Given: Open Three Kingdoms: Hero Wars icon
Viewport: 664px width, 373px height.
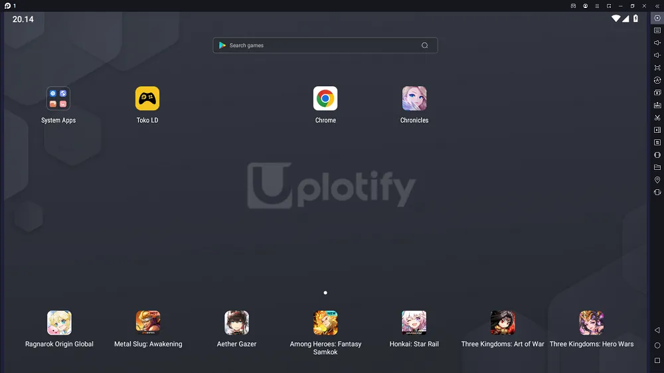Looking at the screenshot, I should (592, 323).
